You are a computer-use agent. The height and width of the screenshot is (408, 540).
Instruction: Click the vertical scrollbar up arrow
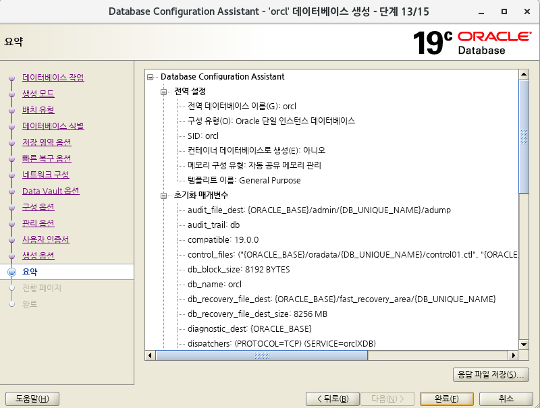524,74
